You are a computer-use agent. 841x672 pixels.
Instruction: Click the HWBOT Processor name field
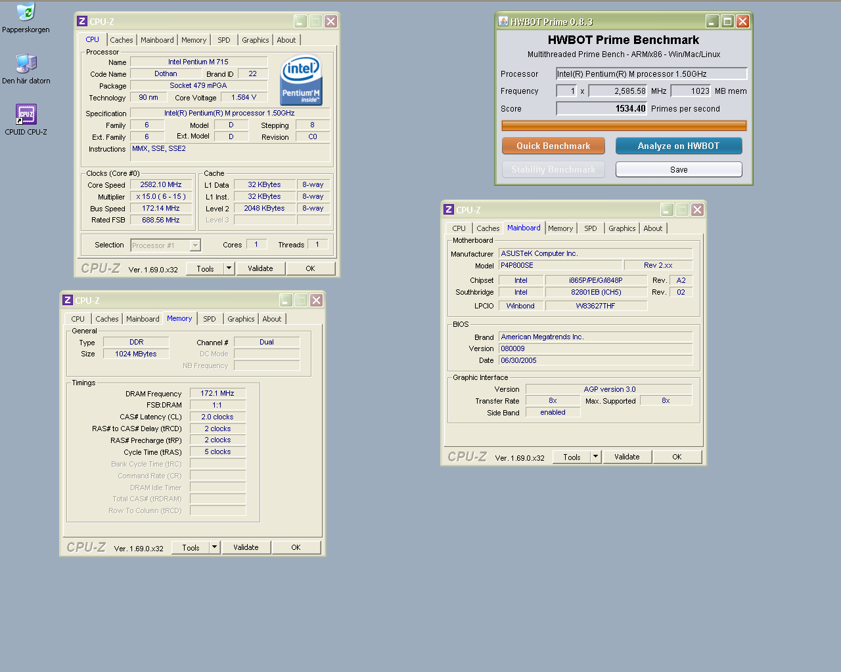[x=652, y=73]
